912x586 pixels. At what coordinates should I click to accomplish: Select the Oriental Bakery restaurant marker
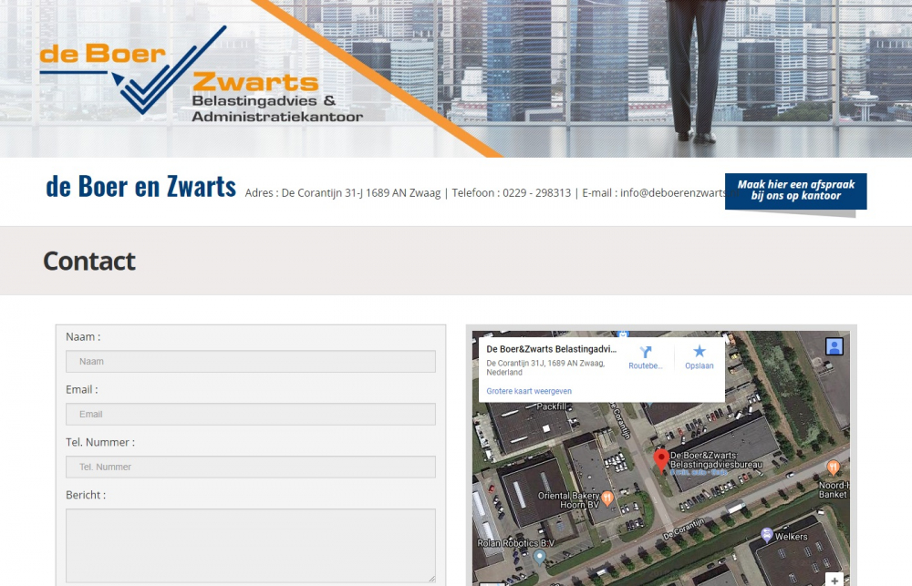pos(607,498)
